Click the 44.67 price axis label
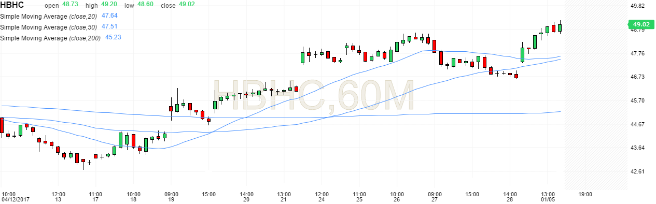Screen dimensions: 656x204 (637, 124)
